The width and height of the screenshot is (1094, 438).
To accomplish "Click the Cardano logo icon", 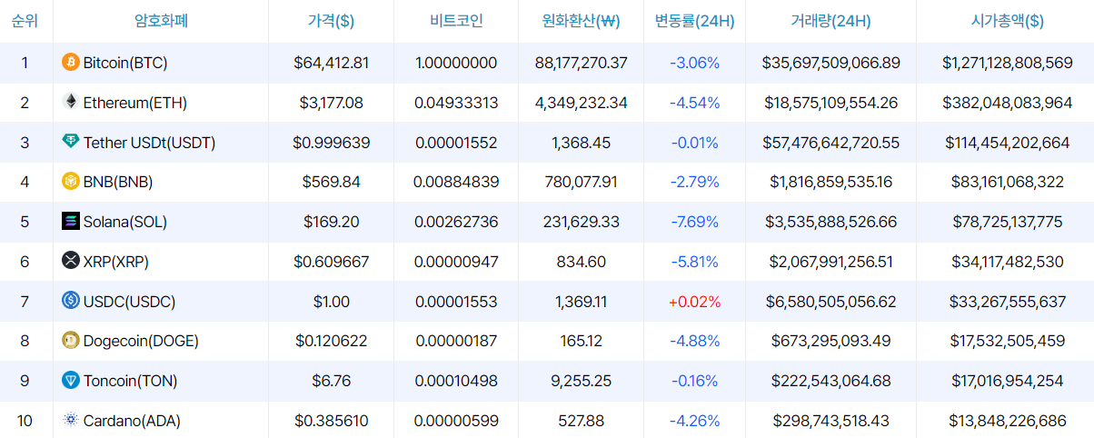I will [x=71, y=421].
